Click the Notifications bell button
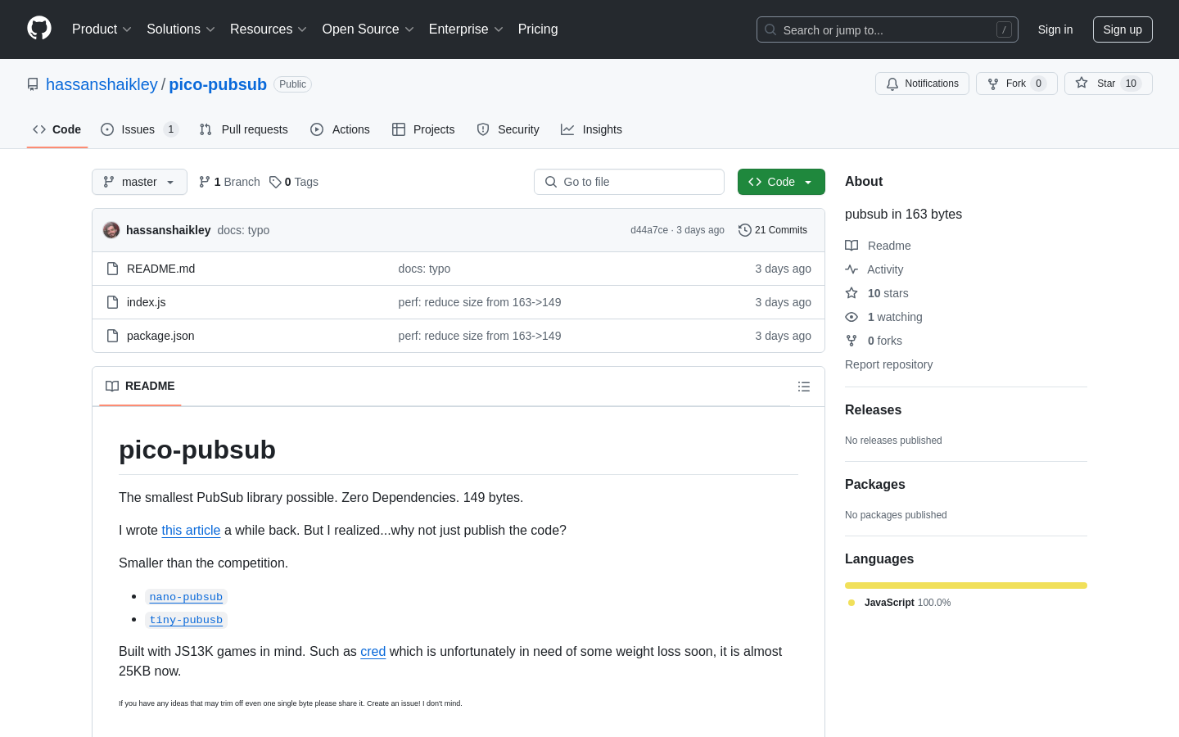Viewport: 1179px width, 737px height. pos(922,84)
